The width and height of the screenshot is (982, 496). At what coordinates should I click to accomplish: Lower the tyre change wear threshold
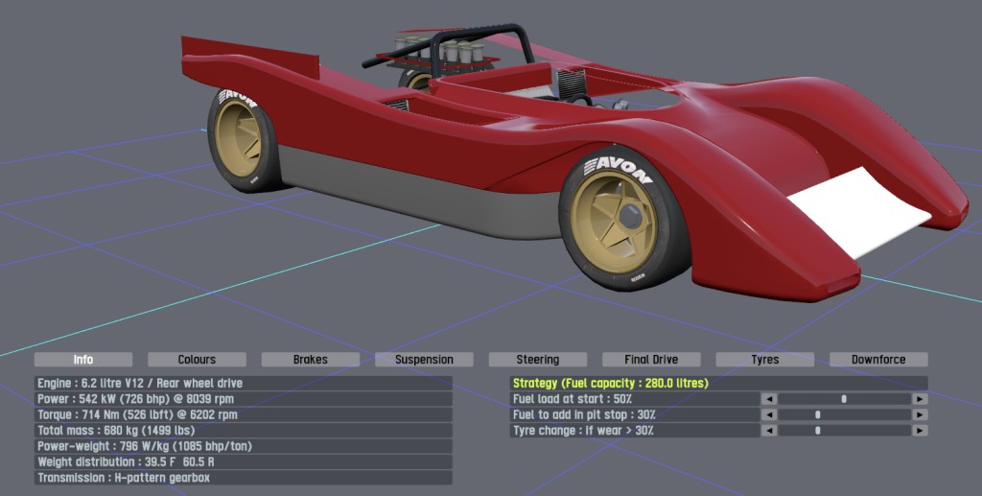coord(769,430)
